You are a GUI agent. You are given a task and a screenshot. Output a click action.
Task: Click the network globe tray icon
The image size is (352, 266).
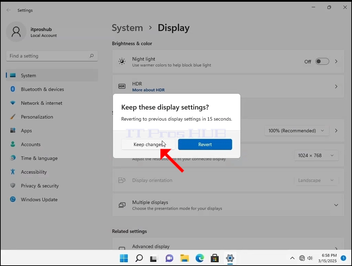tap(302, 258)
